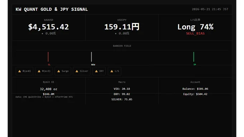
Task: Click the Equity: $504.42 line
Action: tap(195, 94)
